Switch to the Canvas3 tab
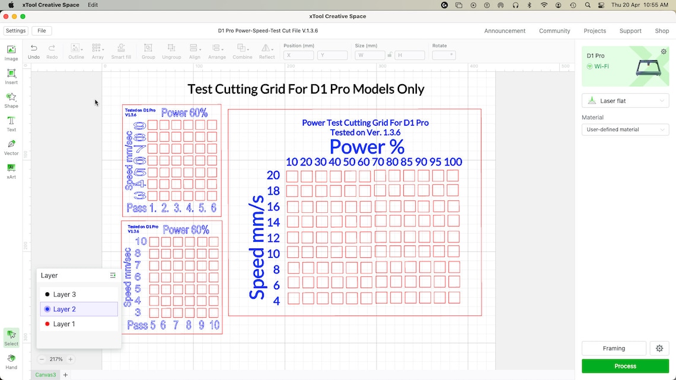Screen dimensions: 676x380 coord(46,375)
